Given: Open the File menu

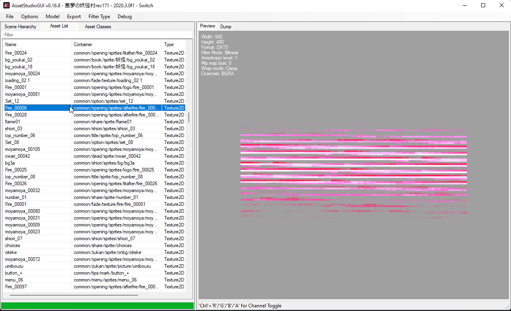Looking at the screenshot, I should coord(10,17).
